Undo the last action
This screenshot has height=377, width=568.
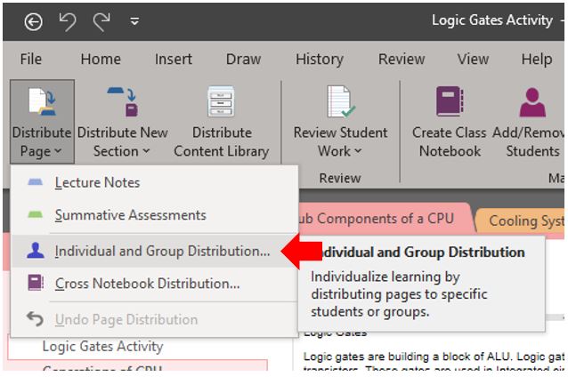[68, 21]
